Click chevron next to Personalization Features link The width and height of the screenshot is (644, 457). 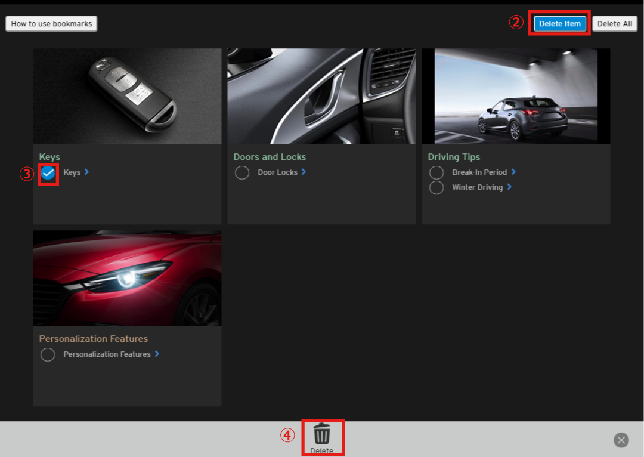157,354
